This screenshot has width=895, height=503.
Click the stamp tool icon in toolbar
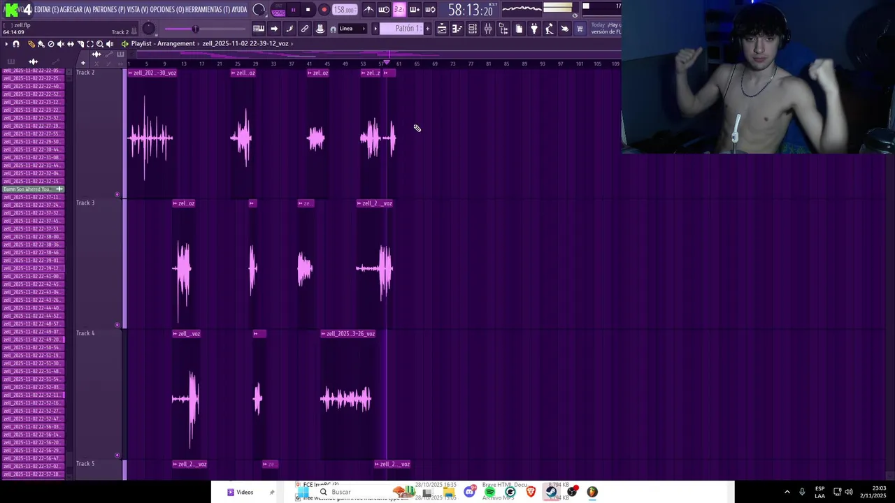[x=320, y=29]
